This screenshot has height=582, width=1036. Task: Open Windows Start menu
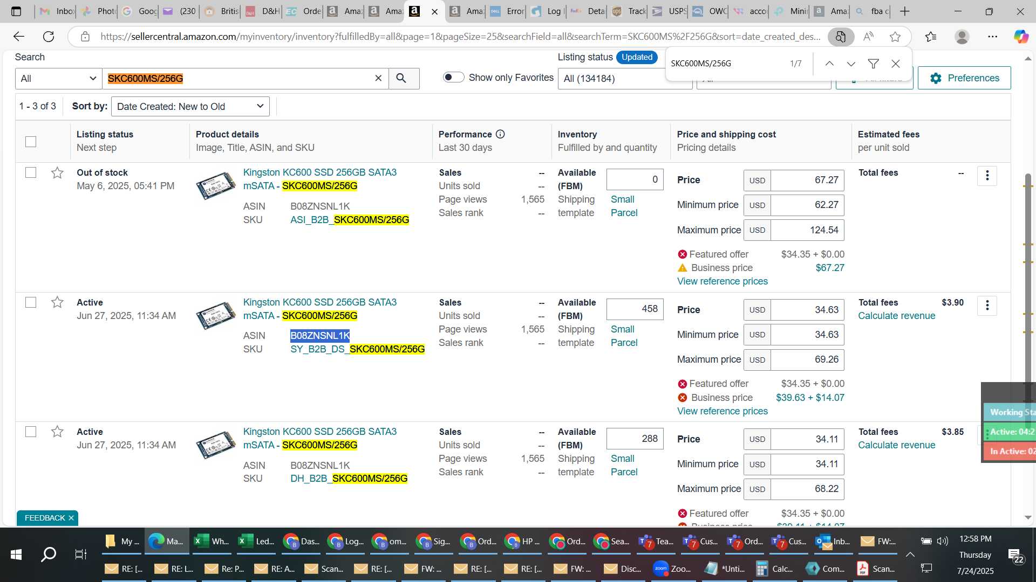click(x=16, y=554)
